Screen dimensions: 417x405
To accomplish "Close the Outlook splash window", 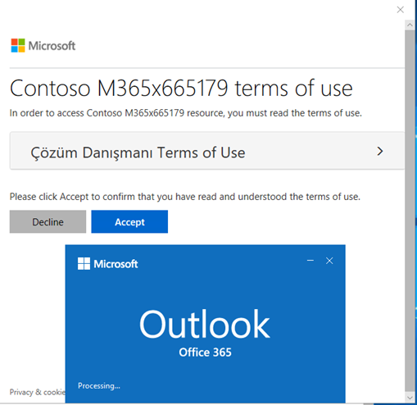I will point(329,261).
